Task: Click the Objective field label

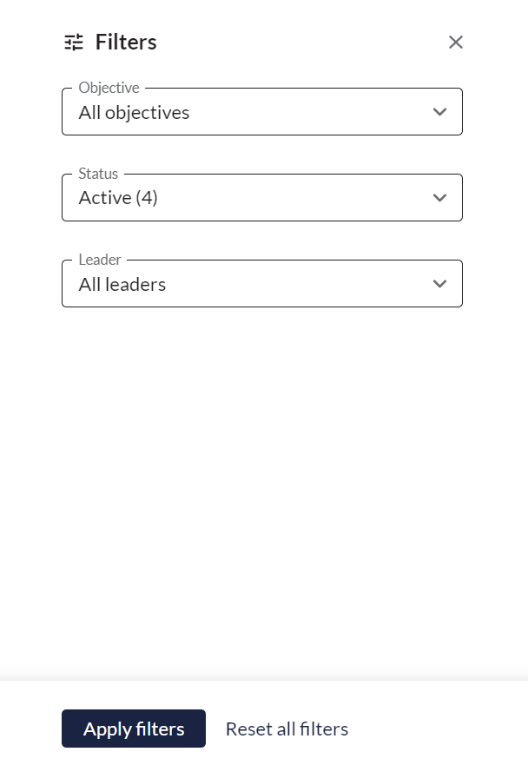Action: [x=109, y=88]
